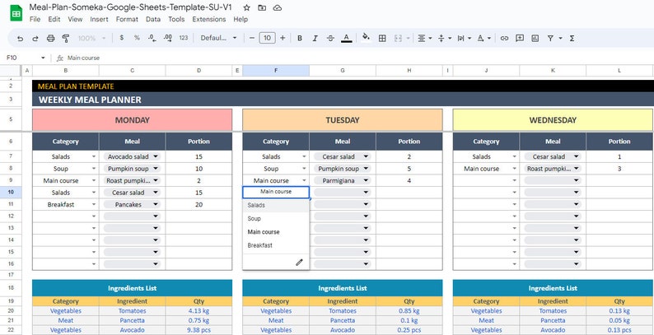
Task: Click the Merge cells icon
Action: click(398, 39)
